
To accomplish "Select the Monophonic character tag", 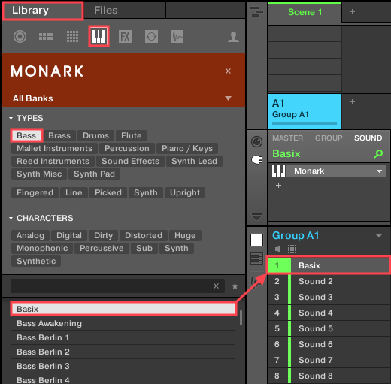I will [x=42, y=248].
